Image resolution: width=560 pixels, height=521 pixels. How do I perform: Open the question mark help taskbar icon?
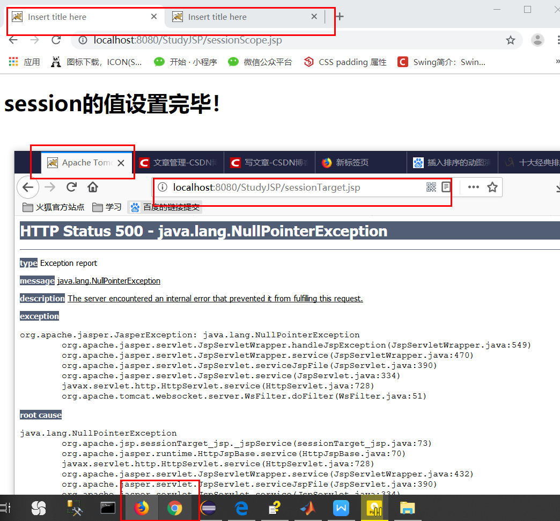pyautogui.click(x=274, y=508)
